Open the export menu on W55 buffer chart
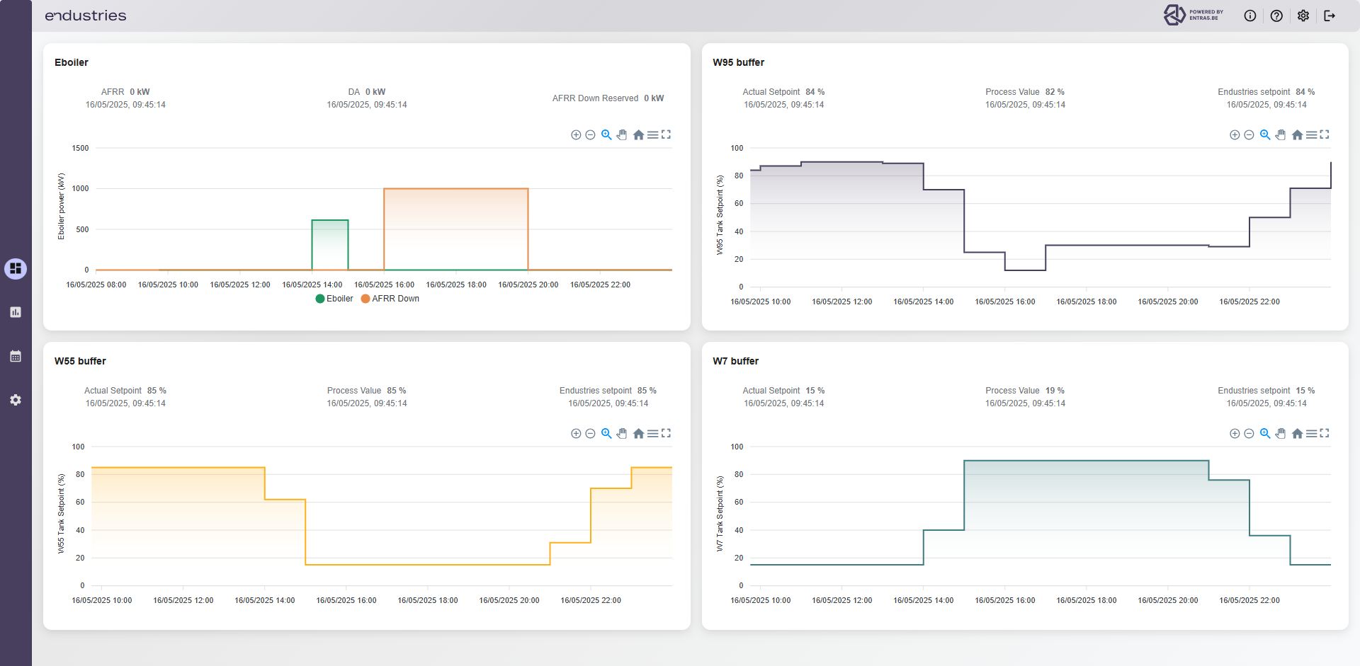 tap(652, 433)
